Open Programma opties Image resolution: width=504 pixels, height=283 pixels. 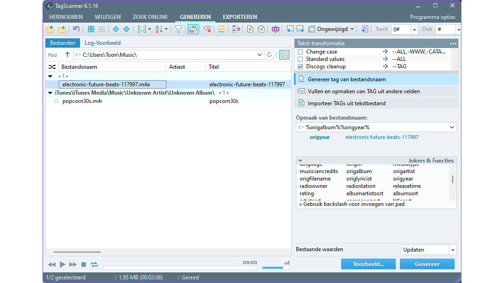pyautogui.click(x=433, y=17)
